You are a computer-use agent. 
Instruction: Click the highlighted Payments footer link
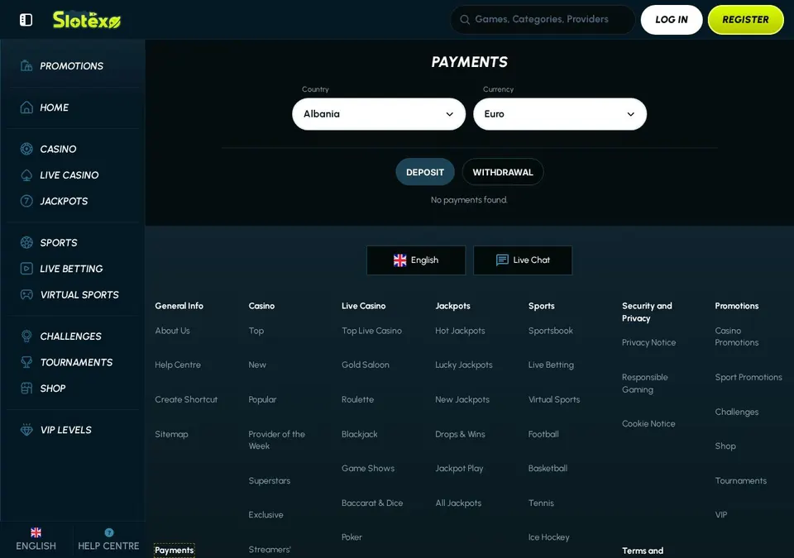(175, 550)
